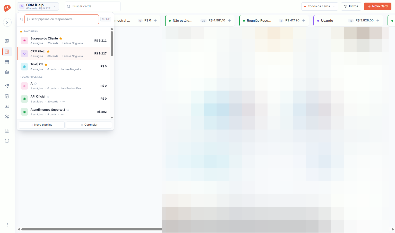The image size is (395, 233).
Task: Open the three-dot more menu in sidebar
Action: pyautogui.click(x=7, y=225)
